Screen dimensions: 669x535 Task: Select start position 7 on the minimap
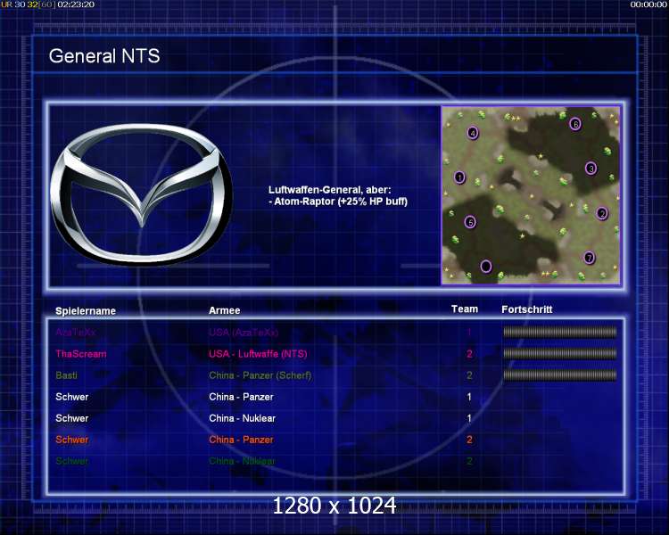coord(590,258)
